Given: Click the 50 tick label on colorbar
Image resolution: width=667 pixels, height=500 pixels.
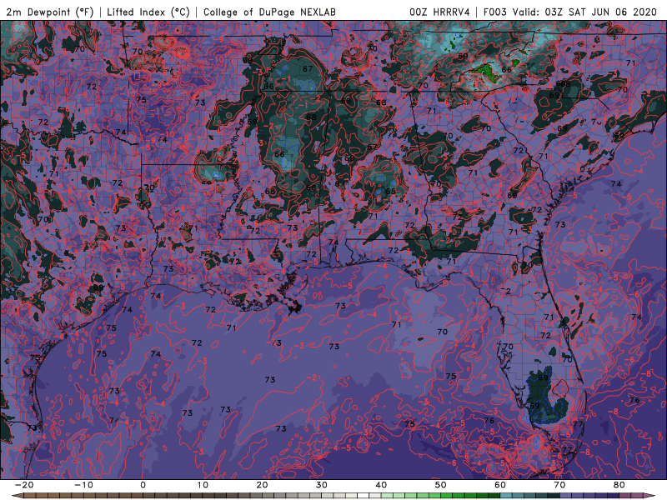Looking at the screenshot, I should (441, 485).
